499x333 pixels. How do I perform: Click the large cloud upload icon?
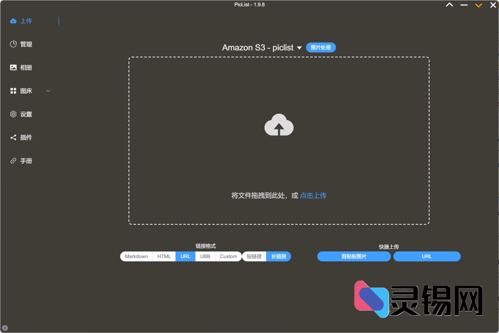(279, 125)
